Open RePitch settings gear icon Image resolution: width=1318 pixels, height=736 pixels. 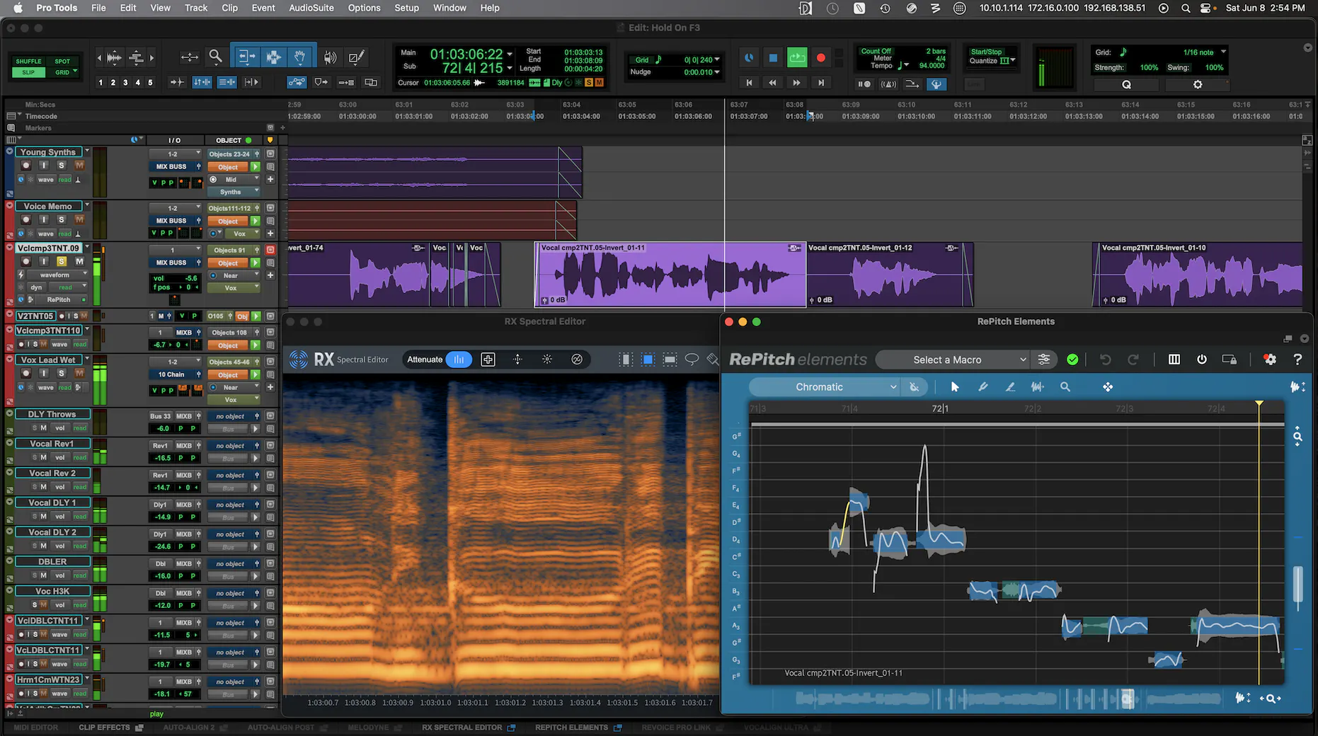tap(1270, 360)
